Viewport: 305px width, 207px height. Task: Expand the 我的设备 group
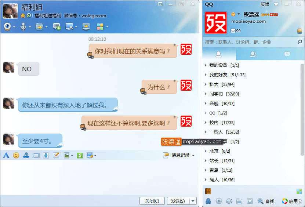pos(206,65)
